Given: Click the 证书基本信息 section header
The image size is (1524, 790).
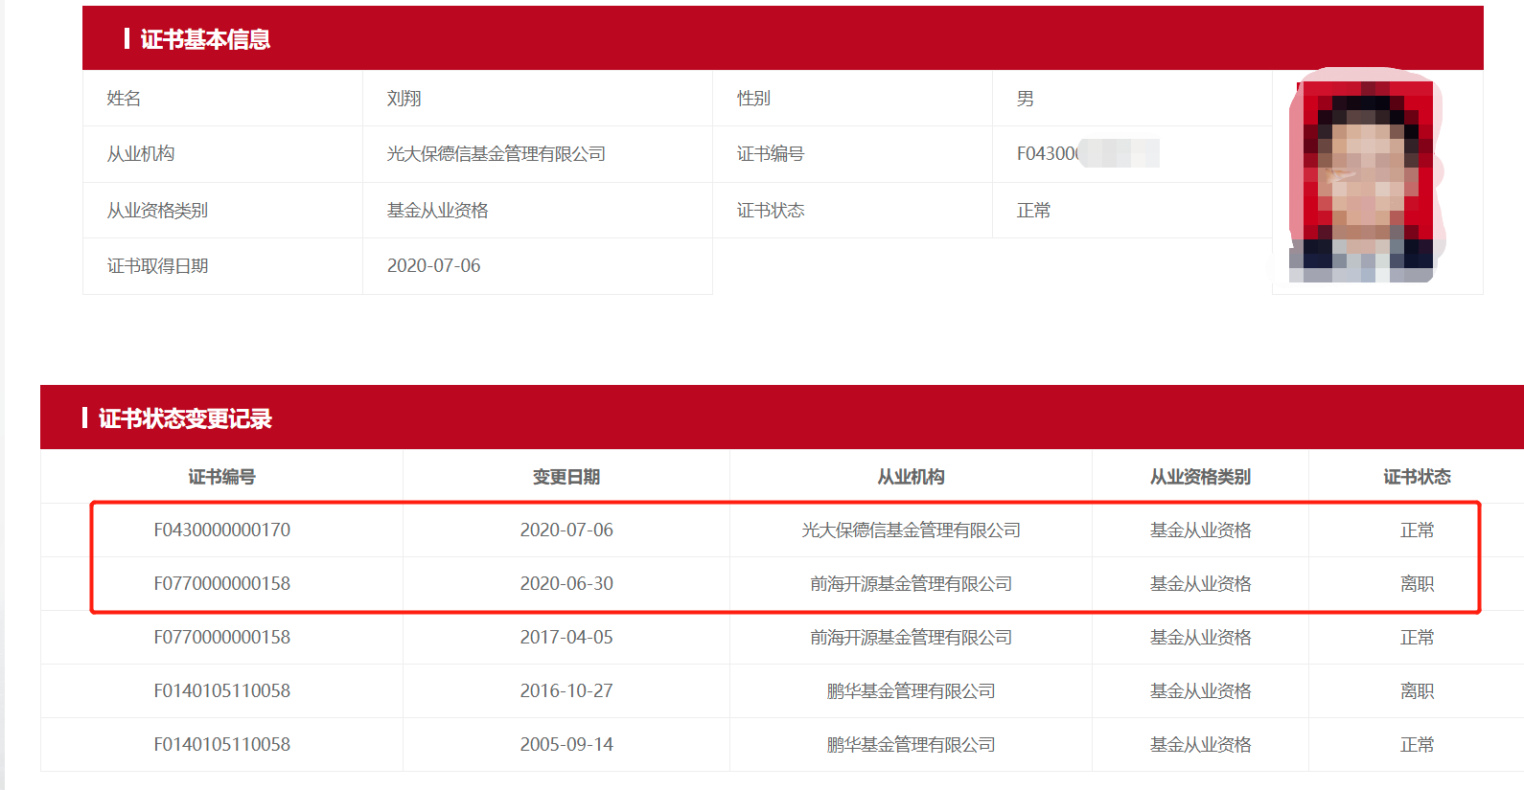Looking at the screenshot, I should pos(205,39).
